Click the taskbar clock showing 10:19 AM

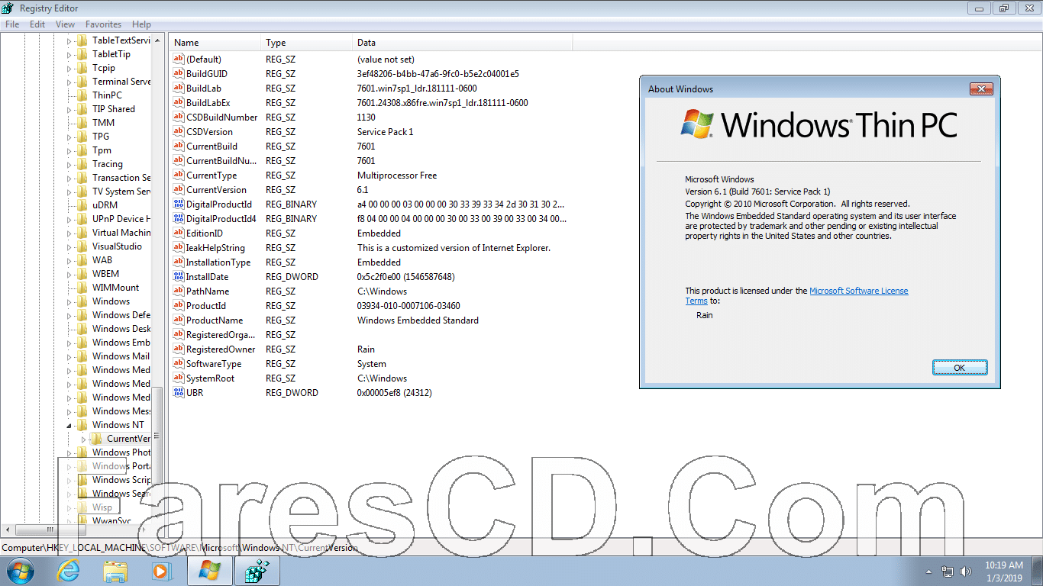(1003, 572)
